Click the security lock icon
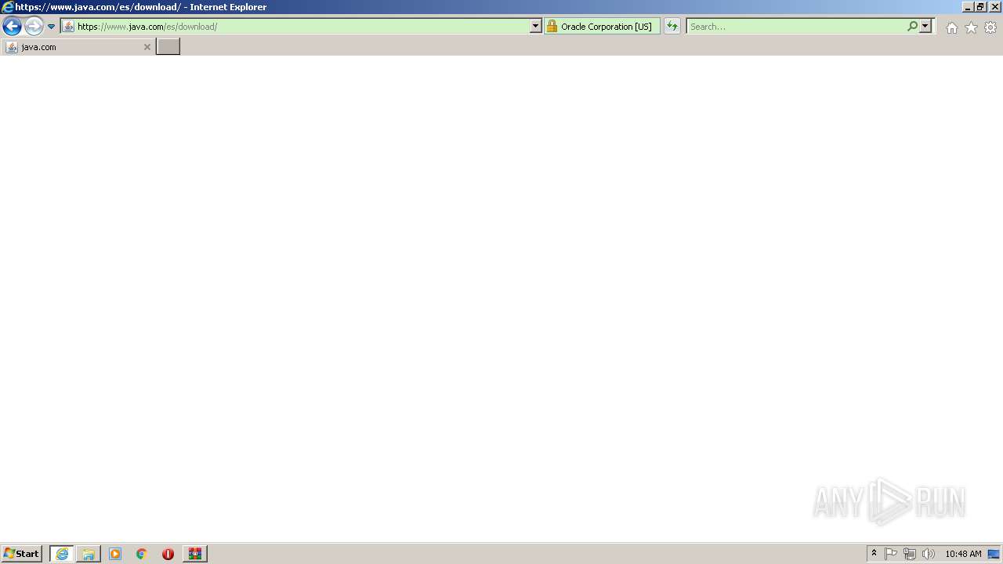The width and height of the screenshot is (1003, 564). pyautogui.click(x=552, y=27)
